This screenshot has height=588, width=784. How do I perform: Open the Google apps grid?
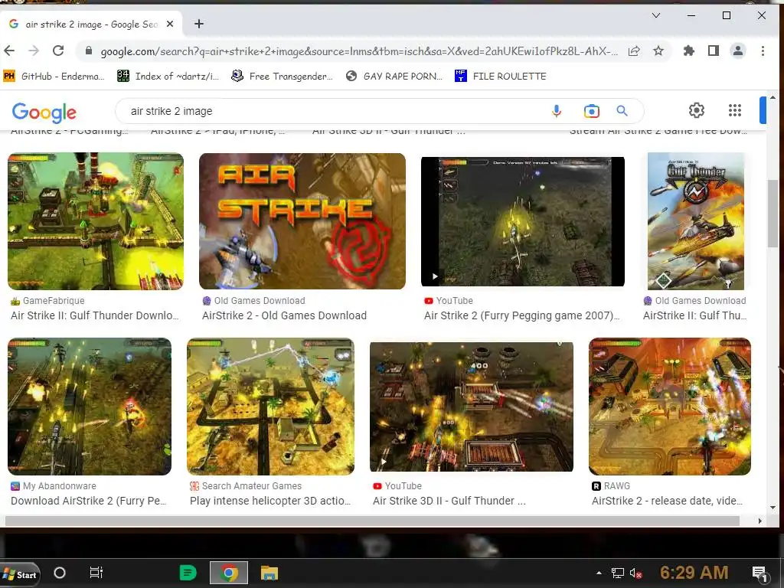coord(734,110)
